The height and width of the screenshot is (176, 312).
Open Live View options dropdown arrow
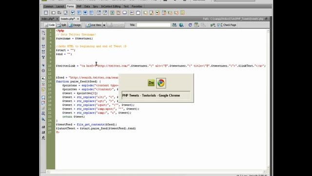104,25
